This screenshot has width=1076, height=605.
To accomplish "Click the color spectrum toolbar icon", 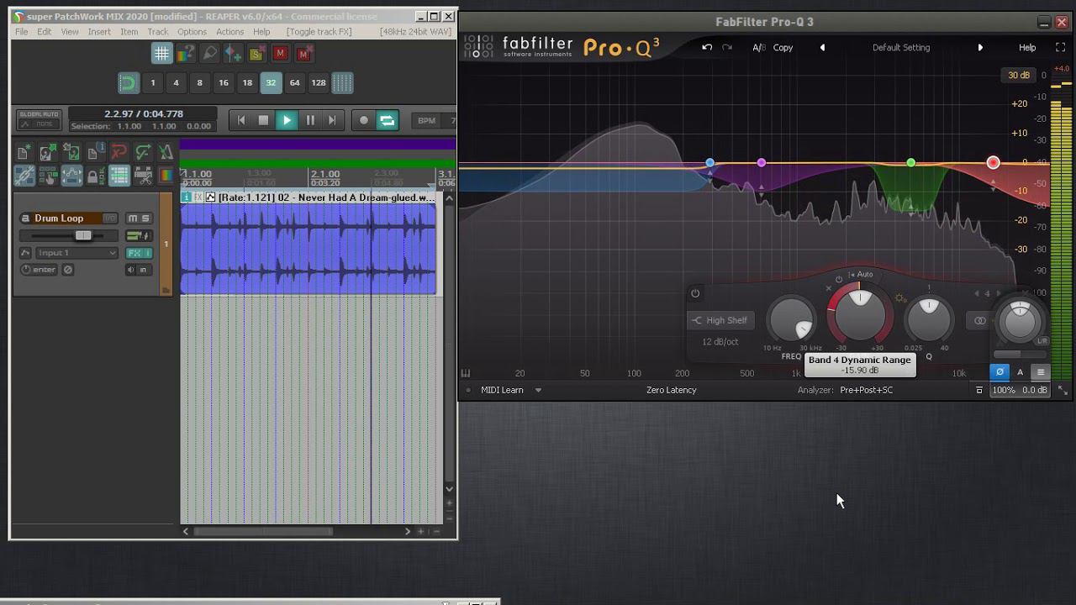I will (x=166, y=176).
